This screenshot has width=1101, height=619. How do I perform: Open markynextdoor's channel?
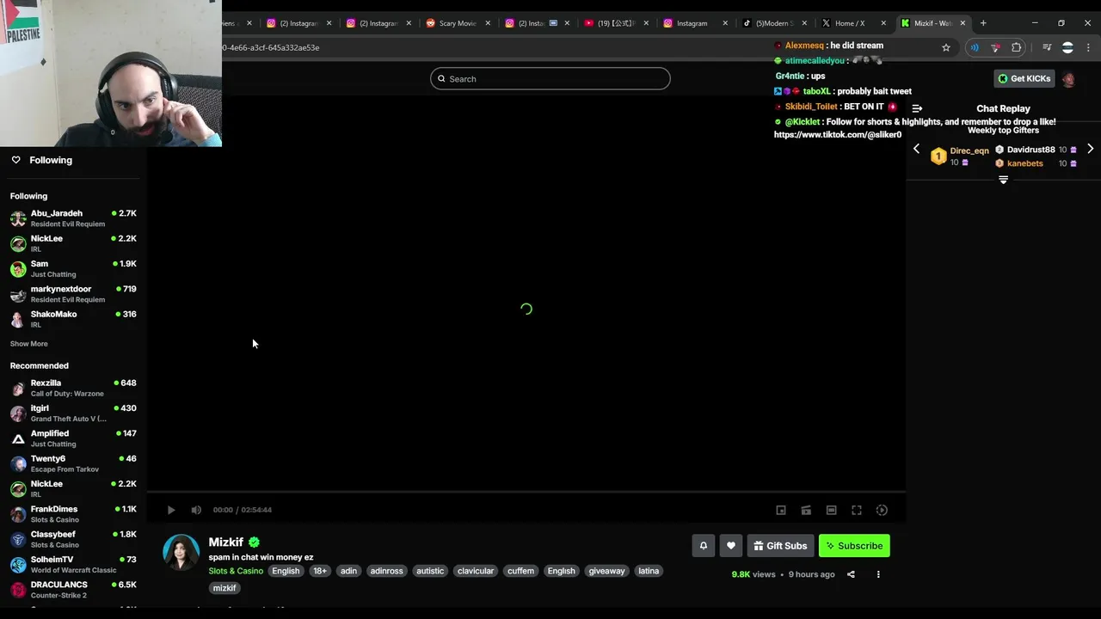click(x=73, y=294)
